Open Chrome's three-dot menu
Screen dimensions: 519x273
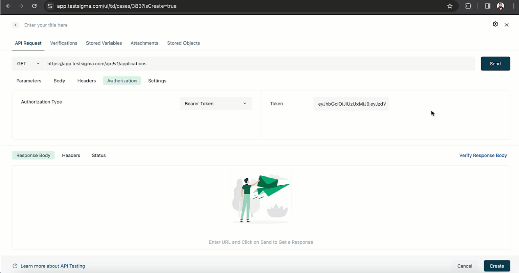click(x=513, y=6)
